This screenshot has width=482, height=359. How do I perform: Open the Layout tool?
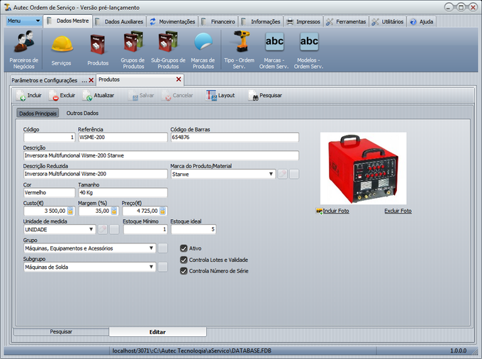click(220, 95)
